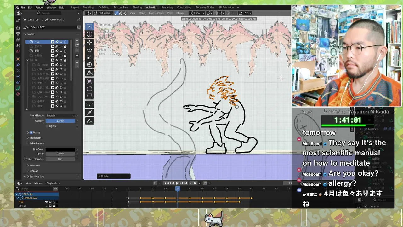Open the View Layer properties tab
The height and width of the screenshot is (227, 403).
coord(18,39)
